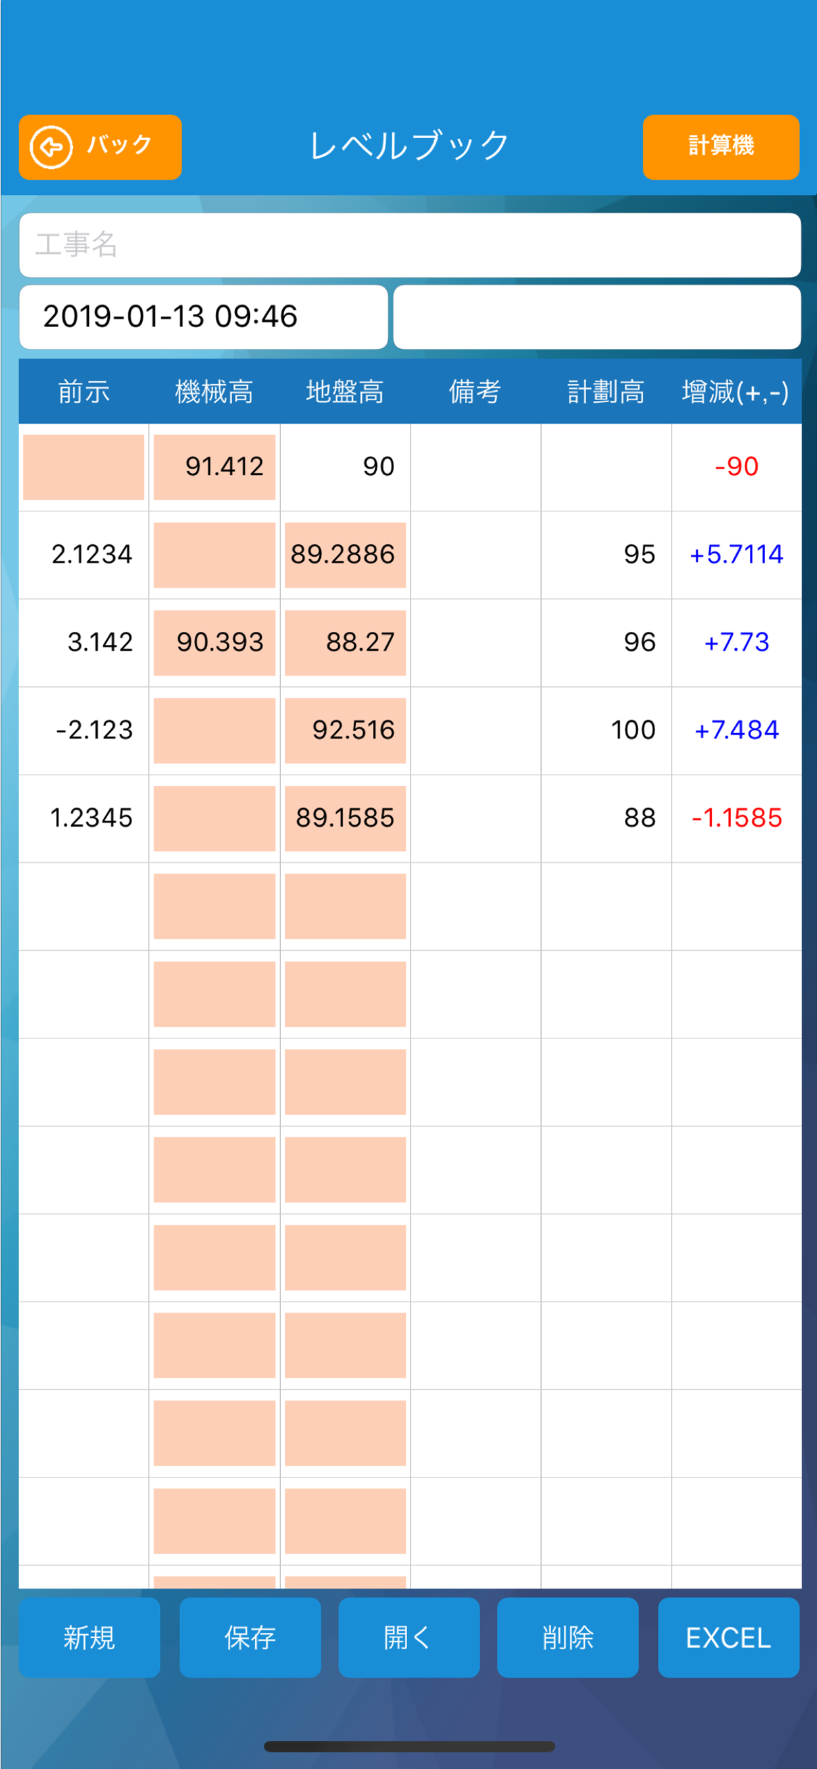Select the planned height cell 88
This screenshot has width=817, height=1769.
[606, 819]
